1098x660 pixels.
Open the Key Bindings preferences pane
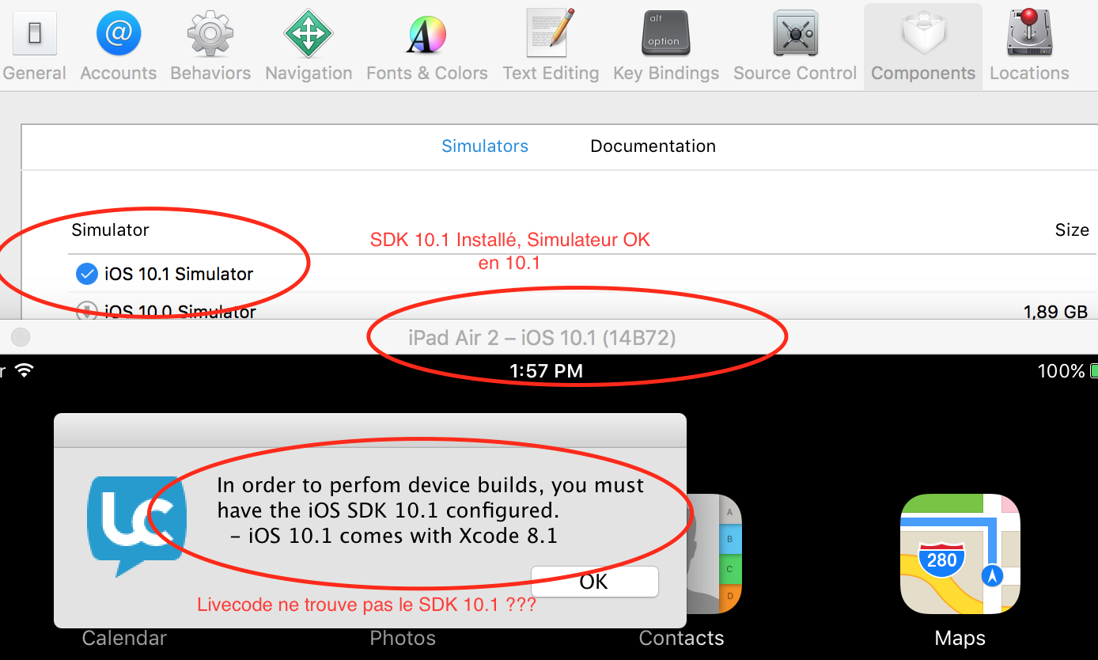(x=666, y=44)
